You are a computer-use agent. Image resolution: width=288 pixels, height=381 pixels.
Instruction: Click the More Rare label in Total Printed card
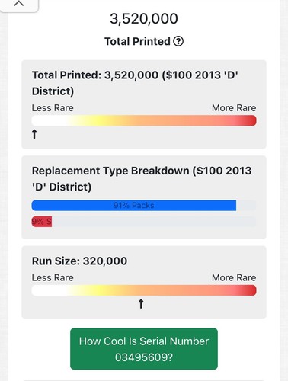pyautogui.click(x=234, y=108)
